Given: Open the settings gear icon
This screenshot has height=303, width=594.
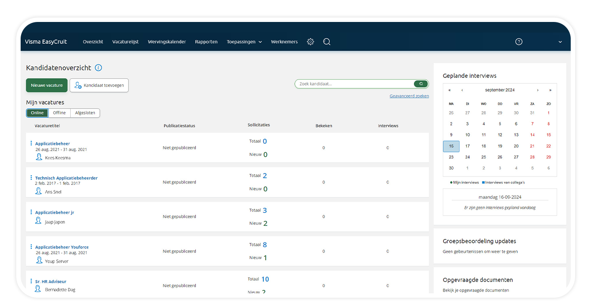Looking at the screenshot, I should [x=310, y=42].
